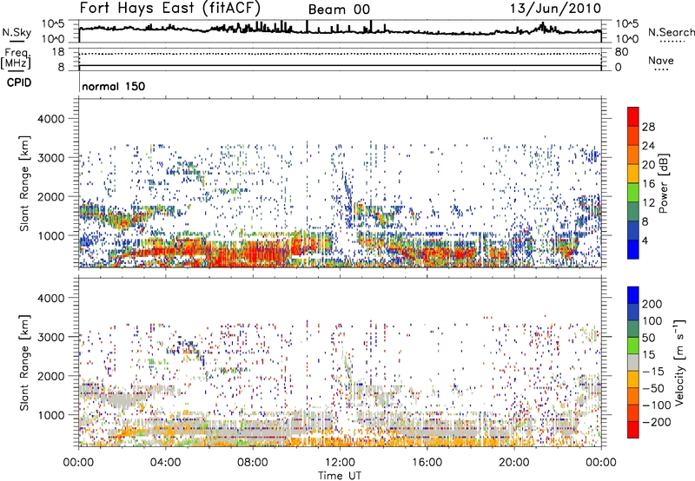Click the '200' tick on the velocity colorbar

click(x=652, y=304)
